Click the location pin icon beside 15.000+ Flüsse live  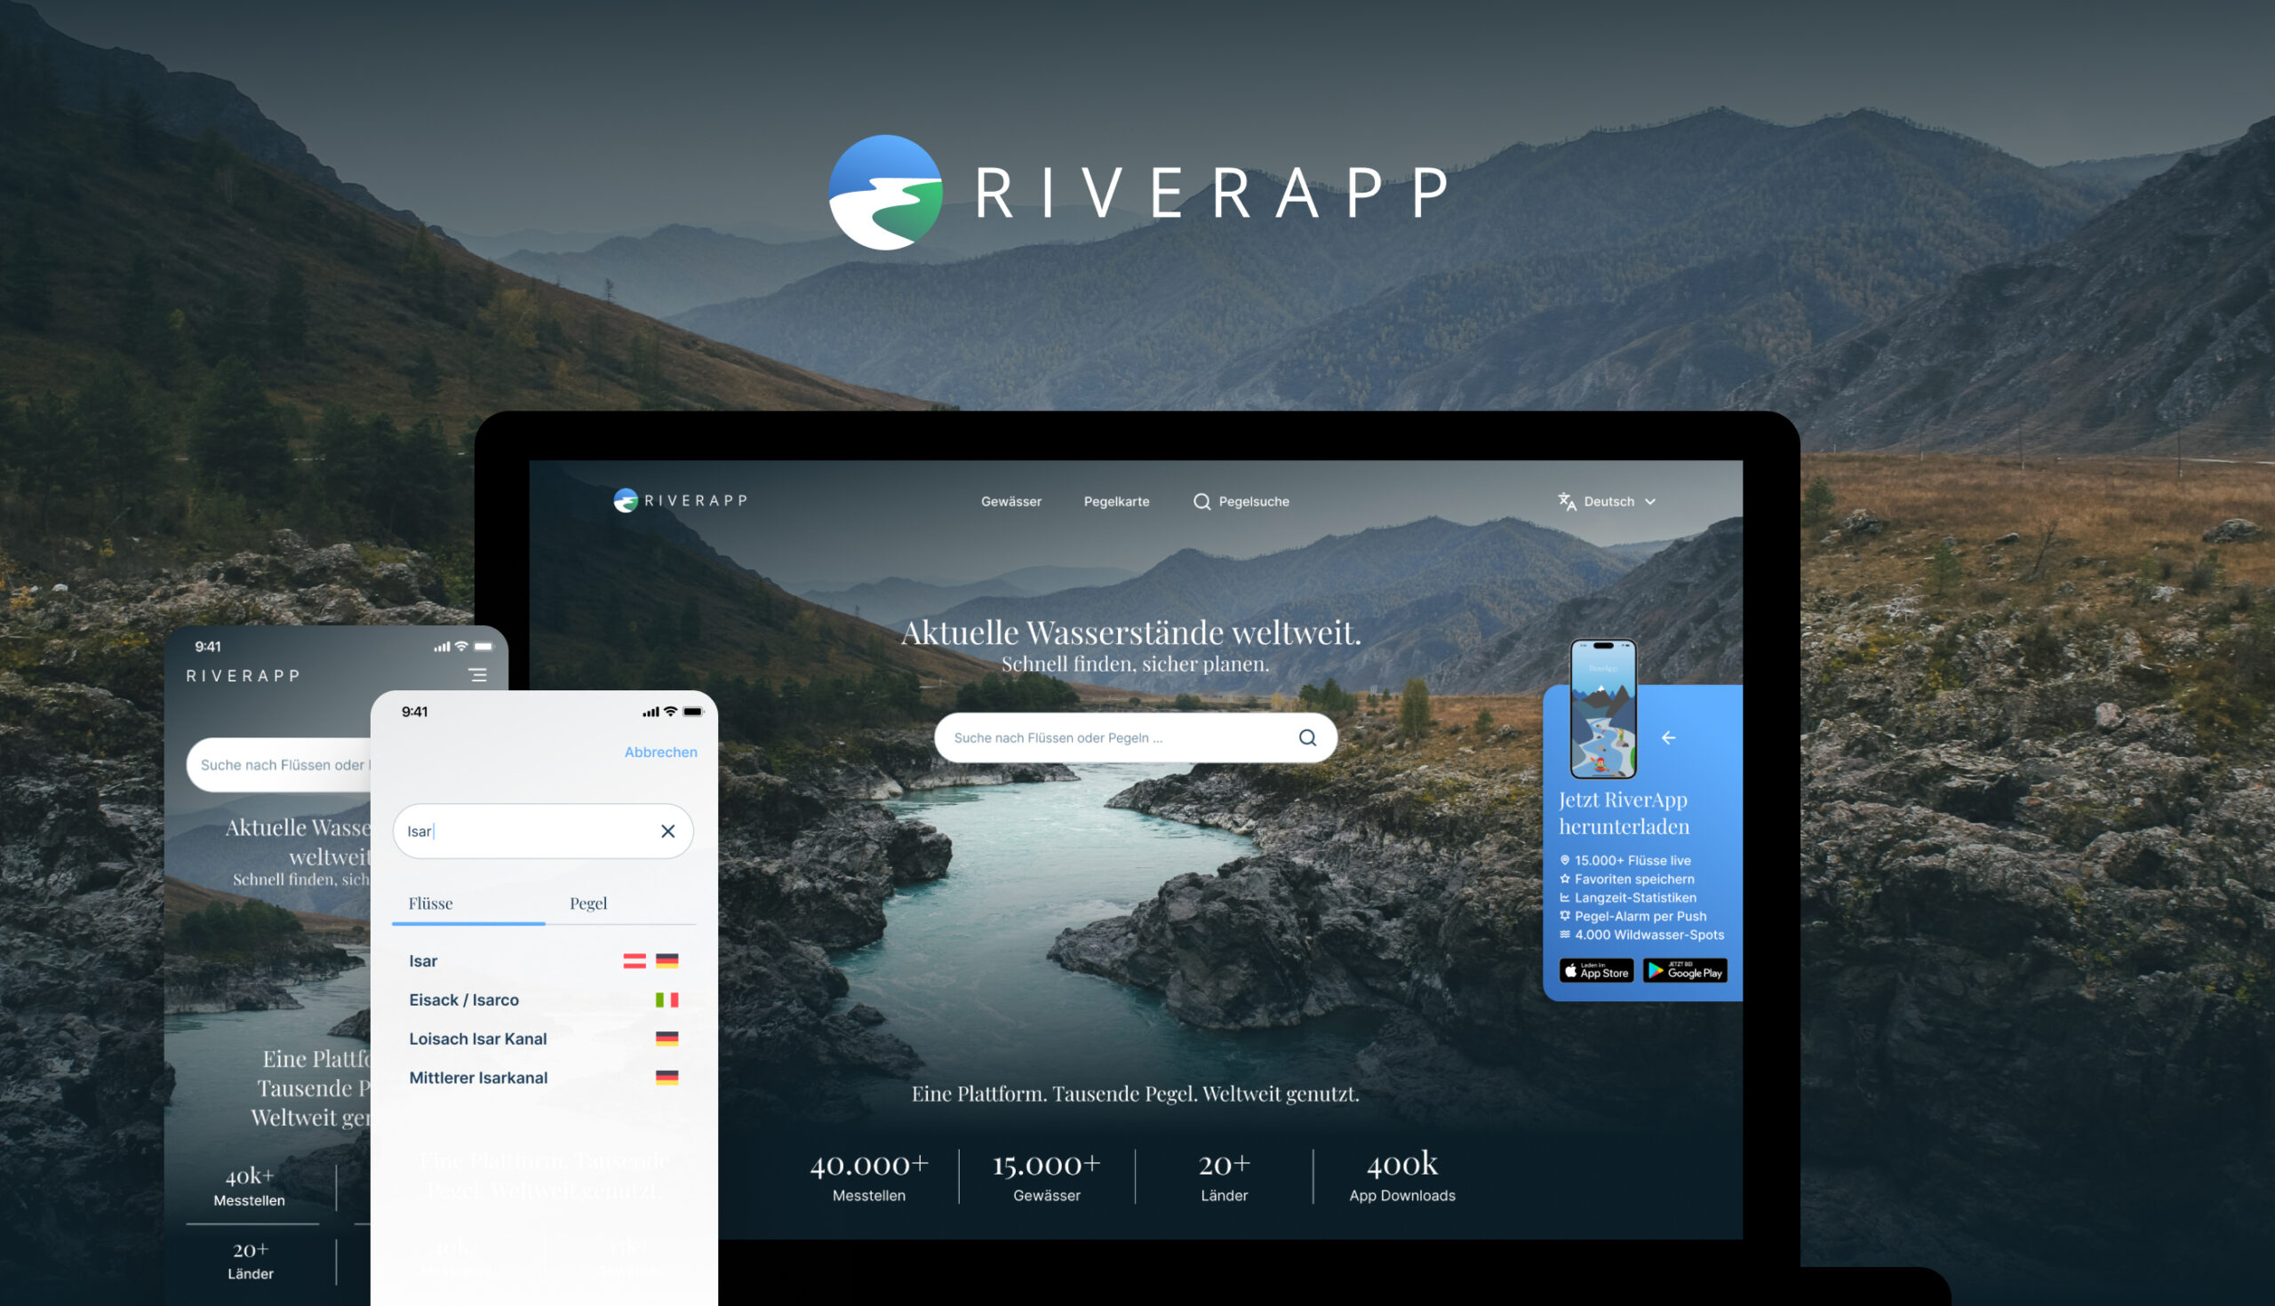coord(1565,860)
